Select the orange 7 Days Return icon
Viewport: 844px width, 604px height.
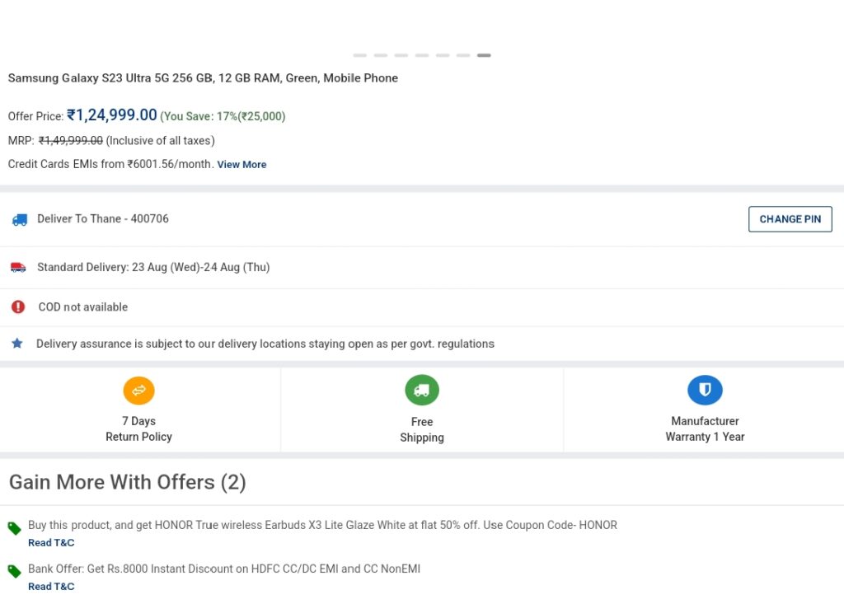pyautogui.click(x=138, y=391)
